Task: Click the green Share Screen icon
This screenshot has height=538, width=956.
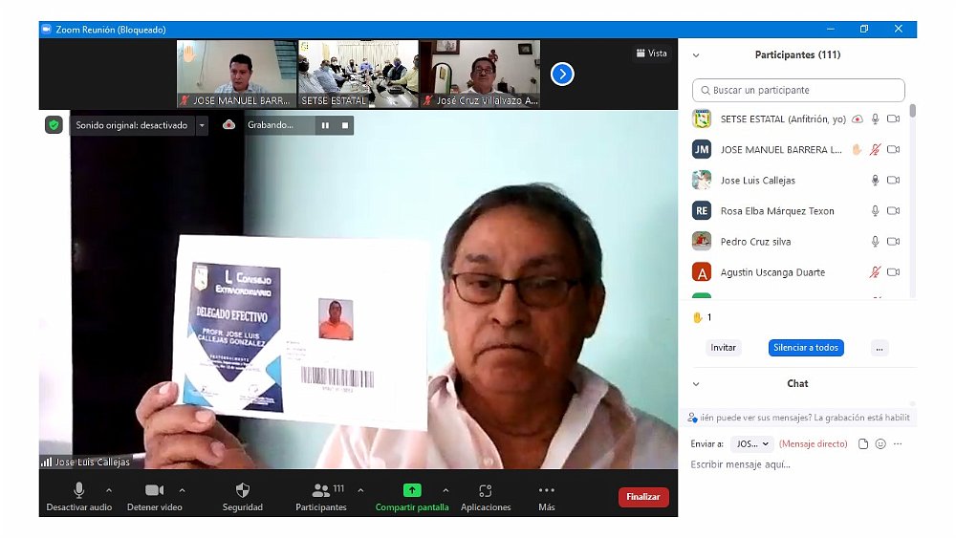Action: 412,490
